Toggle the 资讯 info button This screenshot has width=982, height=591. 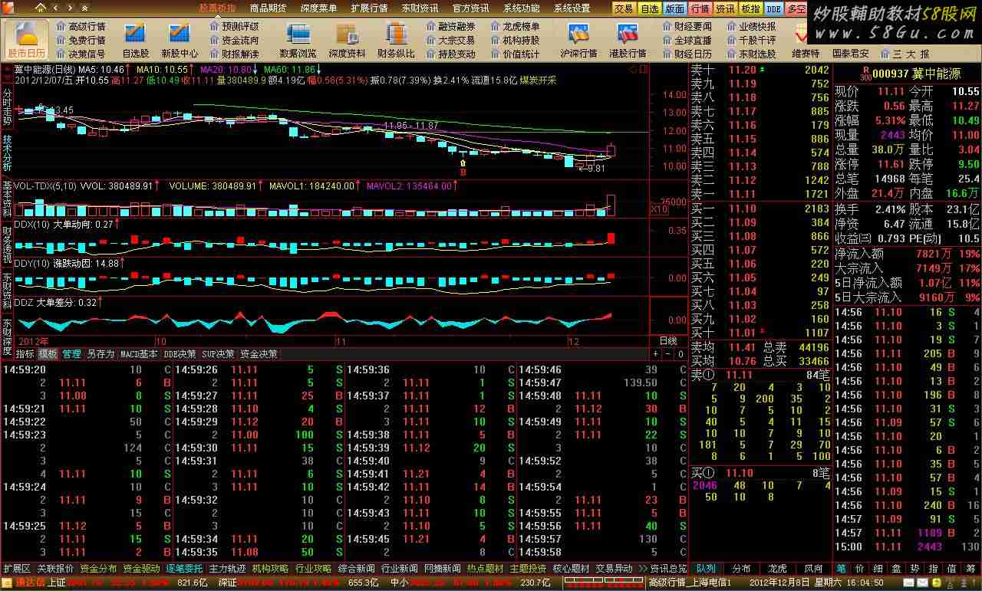click(x=725, y=8)
